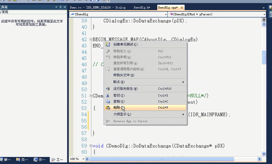The height and width of the screenshot is (164, 272).
Task: Open the Solution Explorer bottom tab
Action: point(6,159)
